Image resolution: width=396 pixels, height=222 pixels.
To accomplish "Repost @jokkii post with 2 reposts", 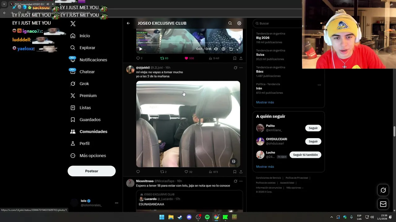I will (x=163, y=172).
